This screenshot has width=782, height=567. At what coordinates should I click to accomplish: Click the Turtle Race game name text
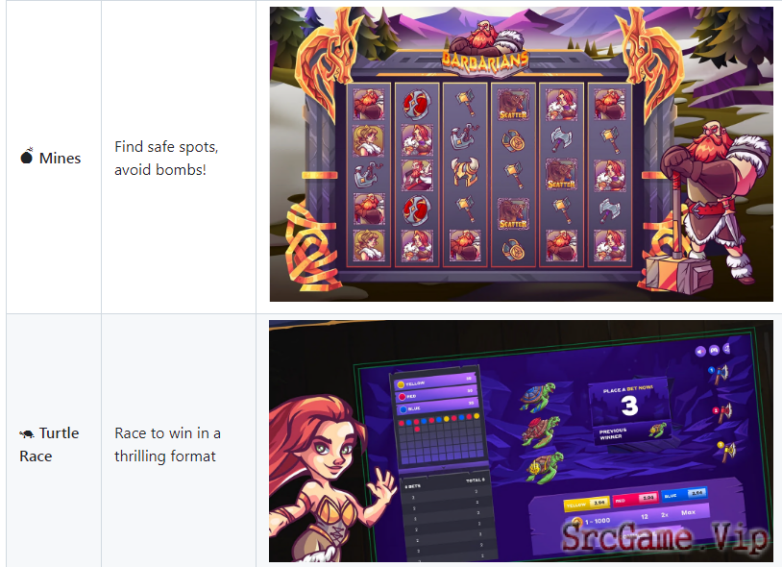coord(49,444)
